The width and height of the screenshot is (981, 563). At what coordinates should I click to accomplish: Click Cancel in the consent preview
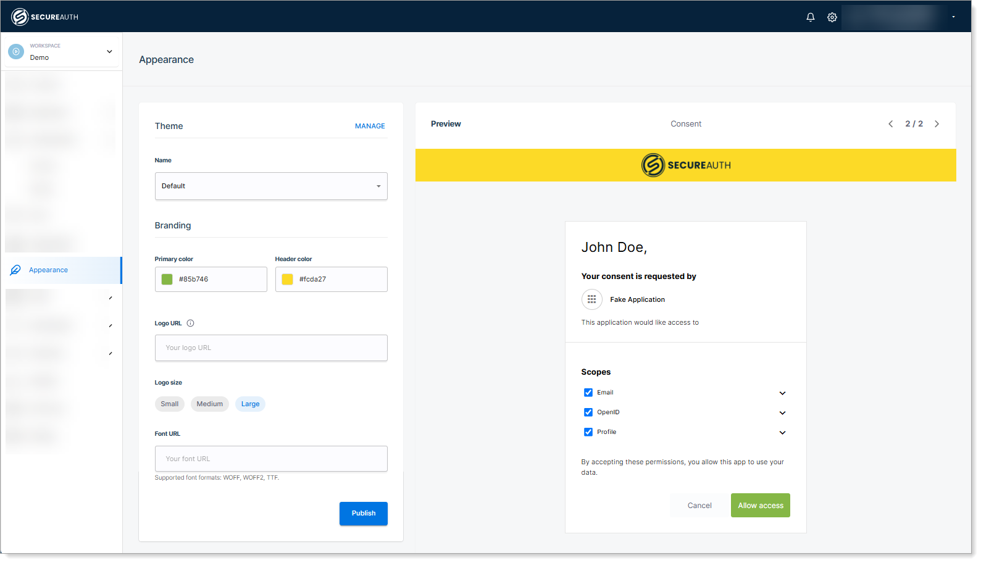click(699, 506)
